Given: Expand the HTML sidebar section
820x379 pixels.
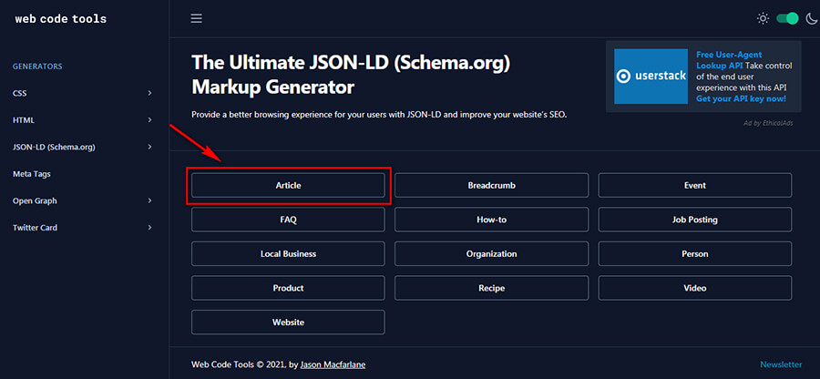Looking at the screenshot, I should tap(82, 120).
